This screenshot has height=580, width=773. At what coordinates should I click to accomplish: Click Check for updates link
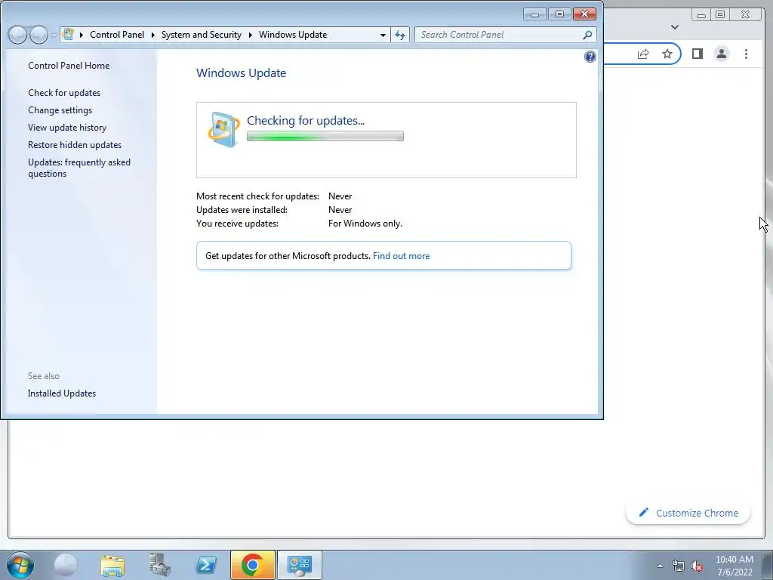(64, 93)
